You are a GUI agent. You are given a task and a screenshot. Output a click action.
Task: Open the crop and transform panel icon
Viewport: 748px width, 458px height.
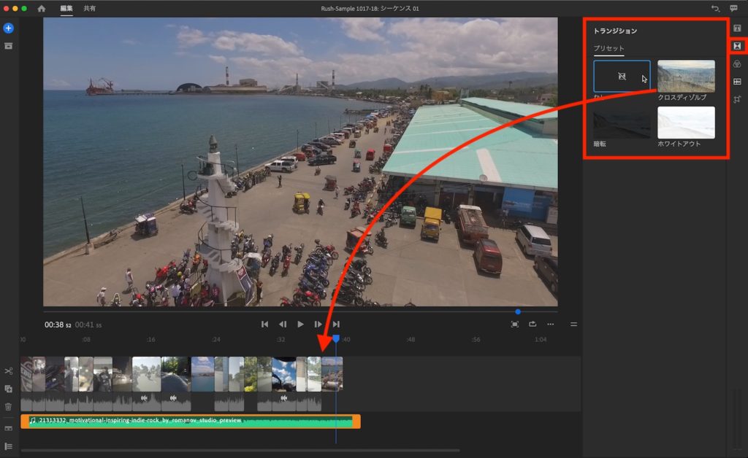point(737,99)
